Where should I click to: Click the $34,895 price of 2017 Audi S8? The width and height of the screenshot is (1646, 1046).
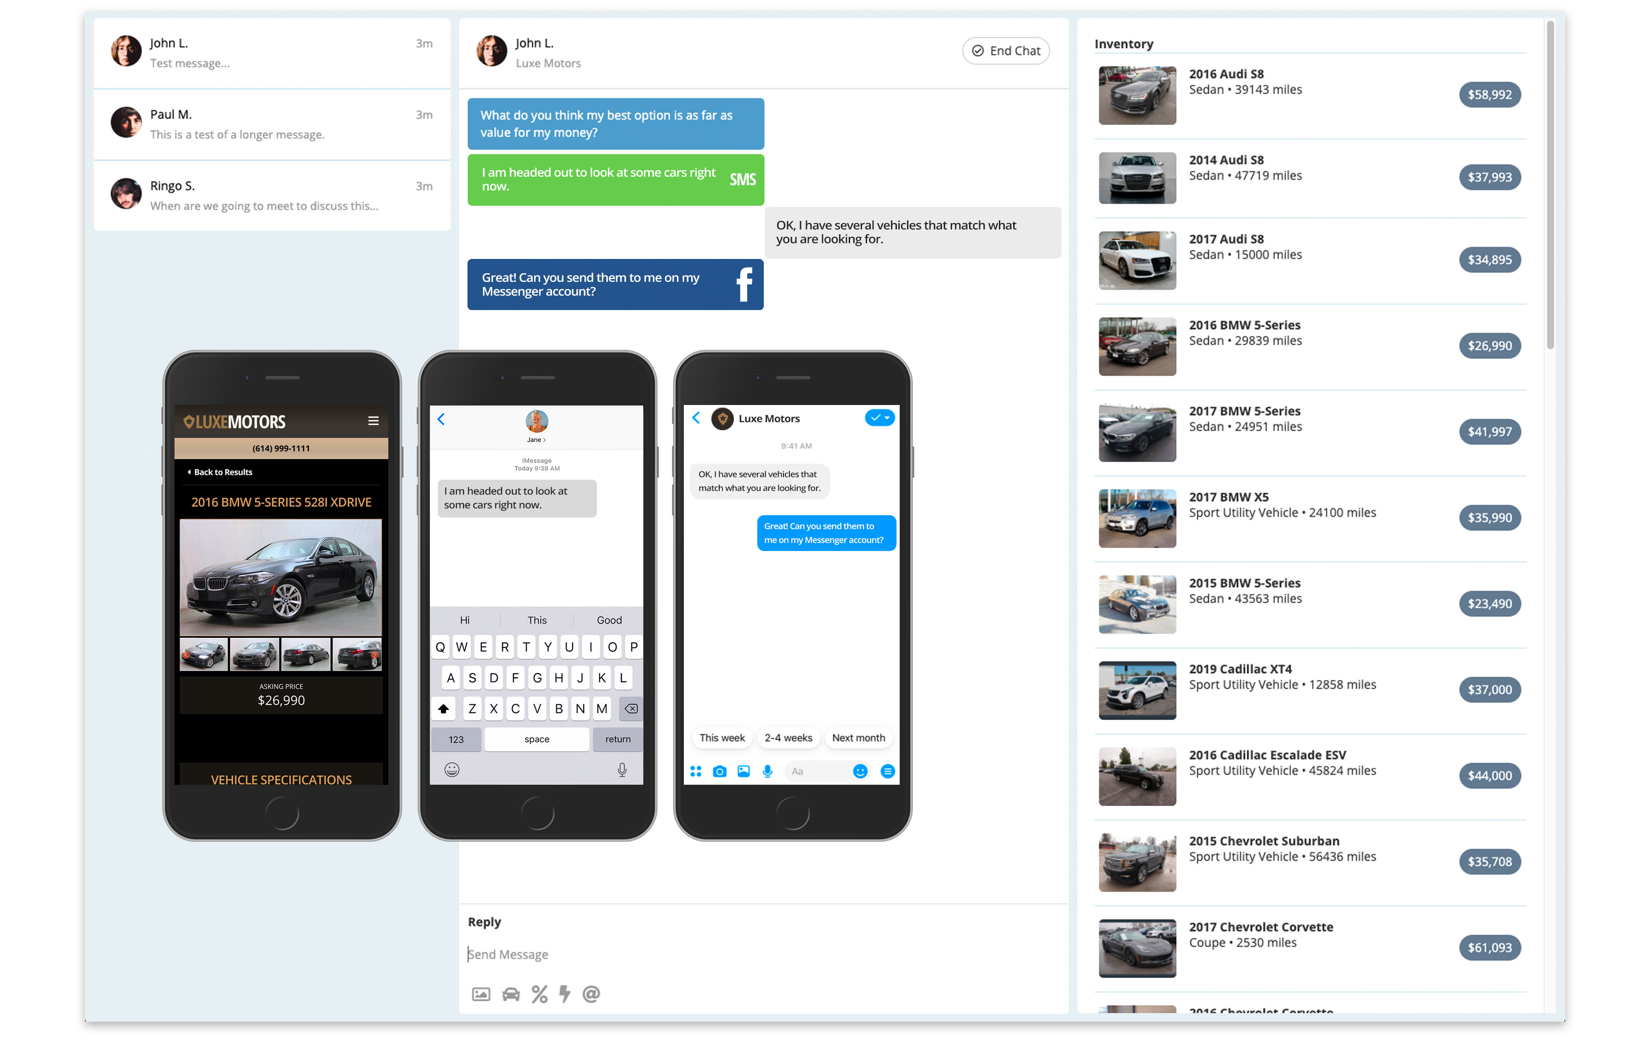pyautogui.click(x=1490, y=259)
